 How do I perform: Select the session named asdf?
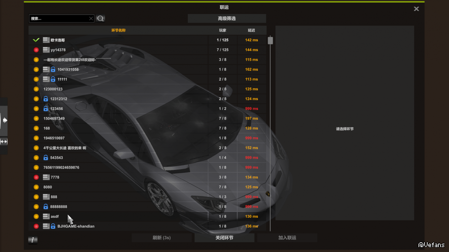tap(148, 216)
